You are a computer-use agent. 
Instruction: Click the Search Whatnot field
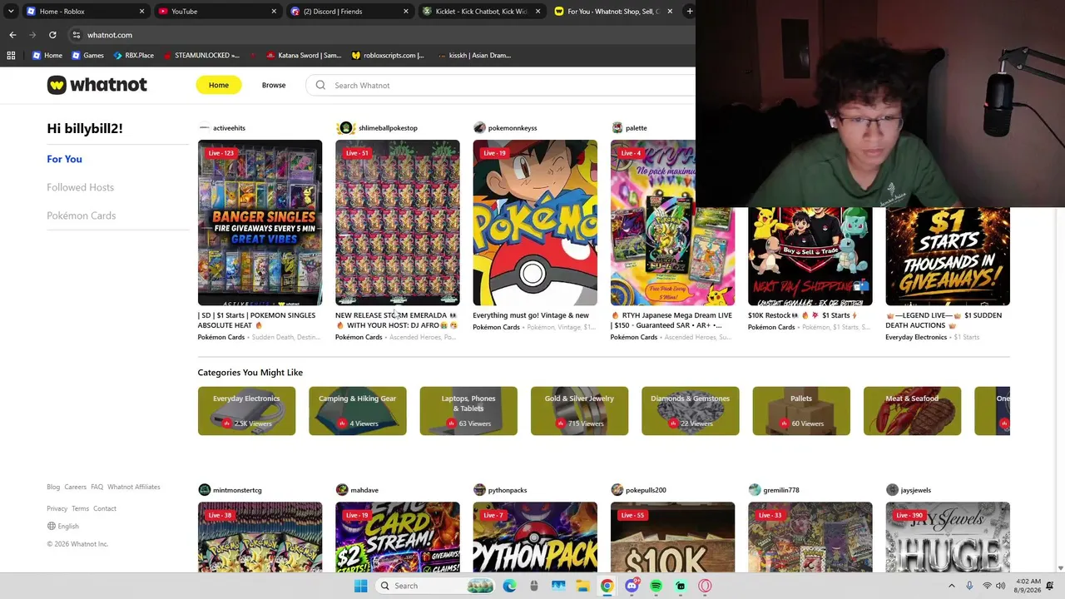point(501,85)
